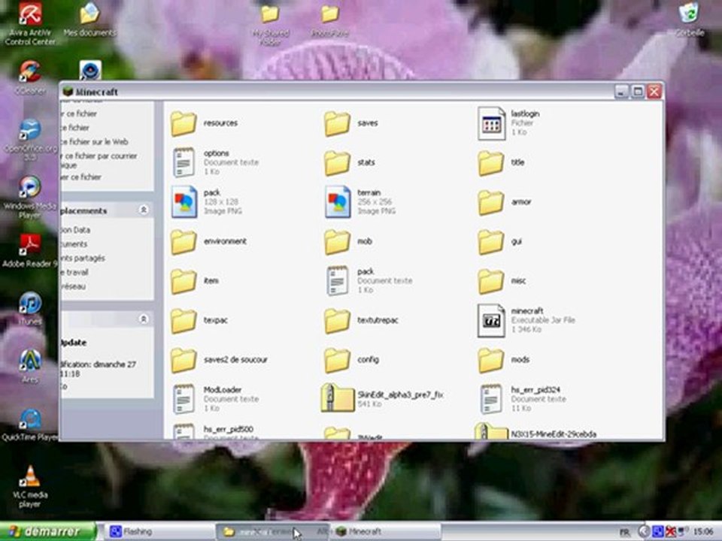Switch to Flashing taskbar window
The image size is (722, 541).
click(x=159, y=532)
